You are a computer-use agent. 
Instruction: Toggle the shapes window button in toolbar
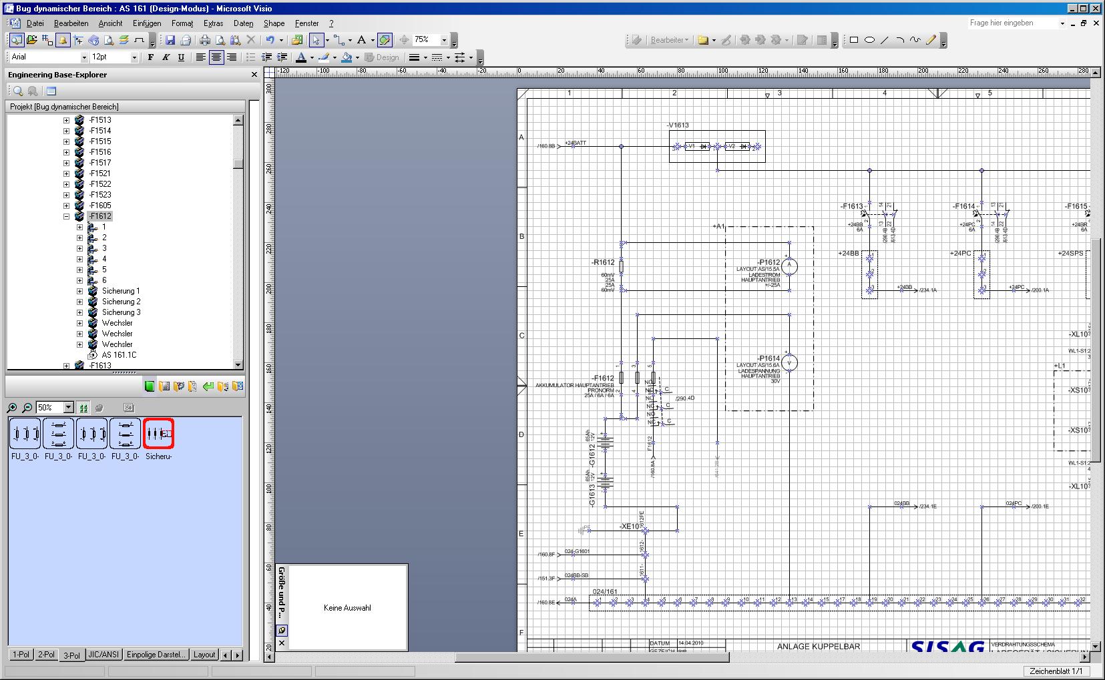[385, 40]
